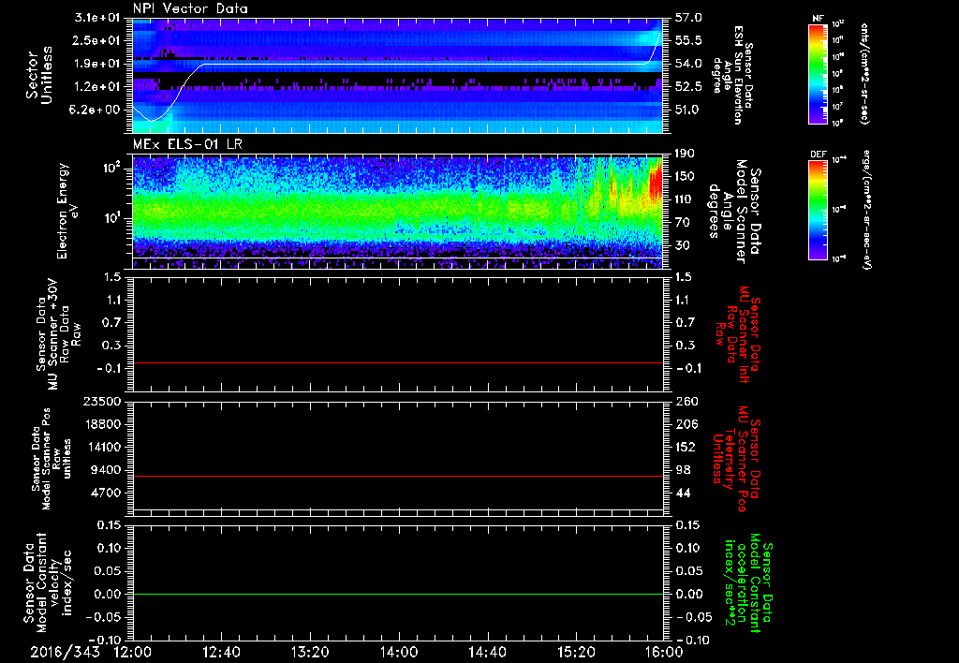Viewport: 959px width, 663px height.
Task: Click the 14:40 time axis label
Action: (x=486, y=652)
